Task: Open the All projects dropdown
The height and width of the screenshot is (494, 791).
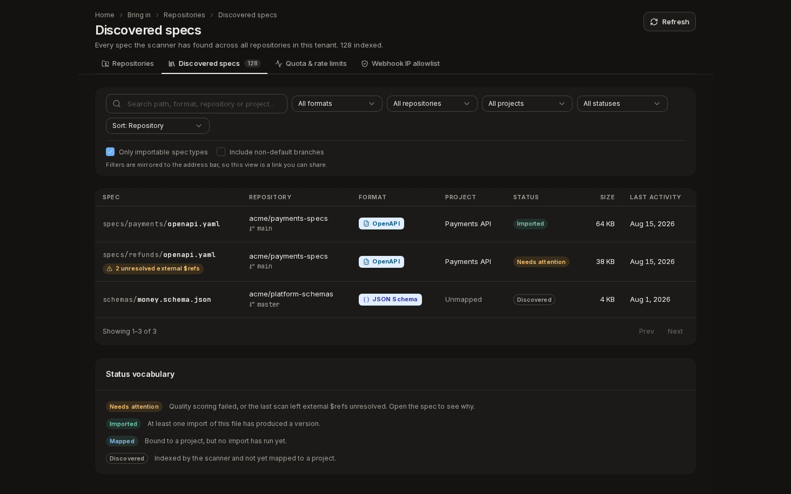Action: [527, 104]
